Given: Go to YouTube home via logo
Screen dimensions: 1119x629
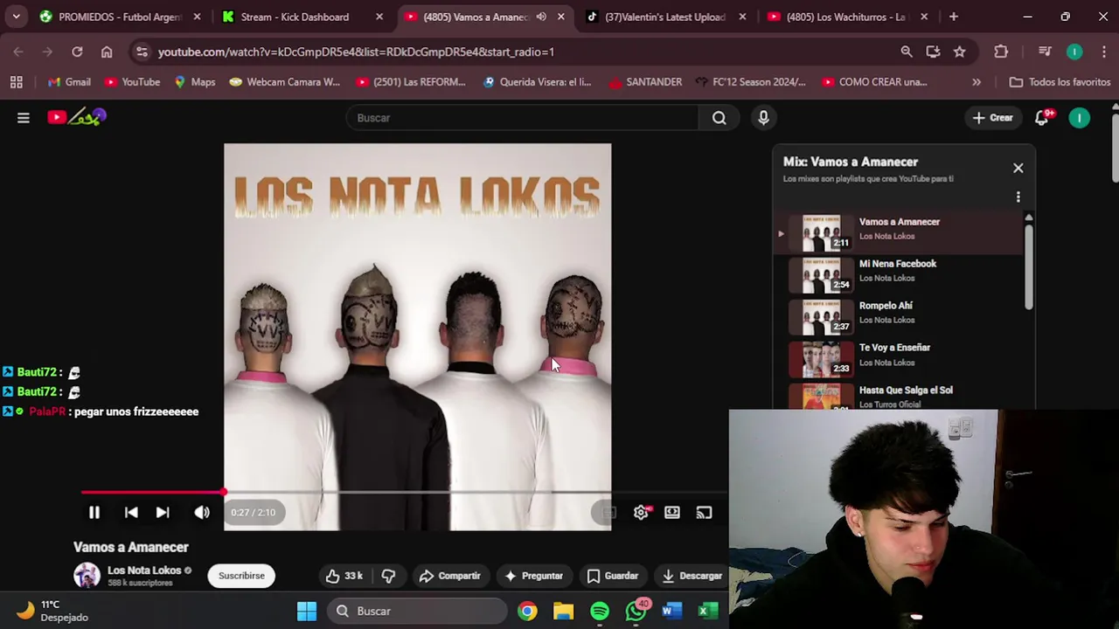Looking at the screenshot, I should pyautogui.click(x=76, y=117).
